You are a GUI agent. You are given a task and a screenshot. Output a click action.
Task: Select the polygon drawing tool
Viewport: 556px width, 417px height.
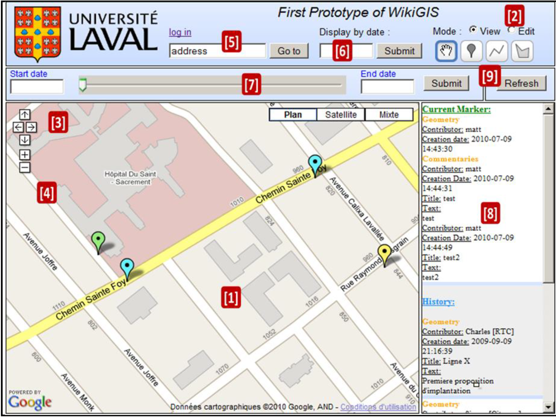click(522, 51)
